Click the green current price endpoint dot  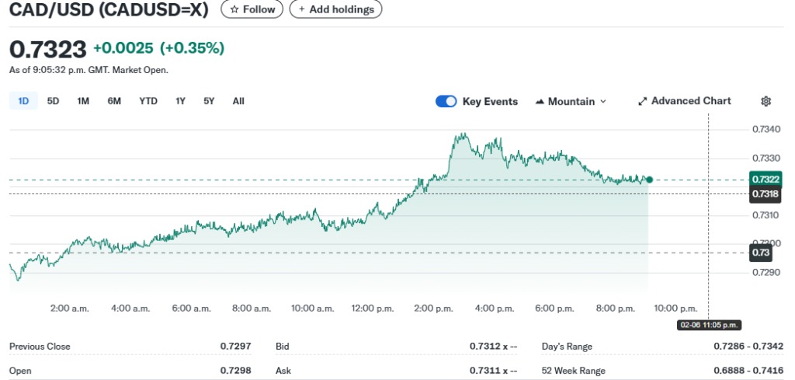point(649,180)
